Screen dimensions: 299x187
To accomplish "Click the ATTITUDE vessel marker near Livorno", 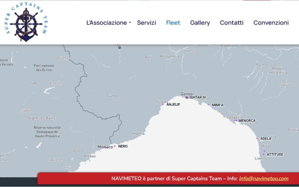I will pos(263,154).
